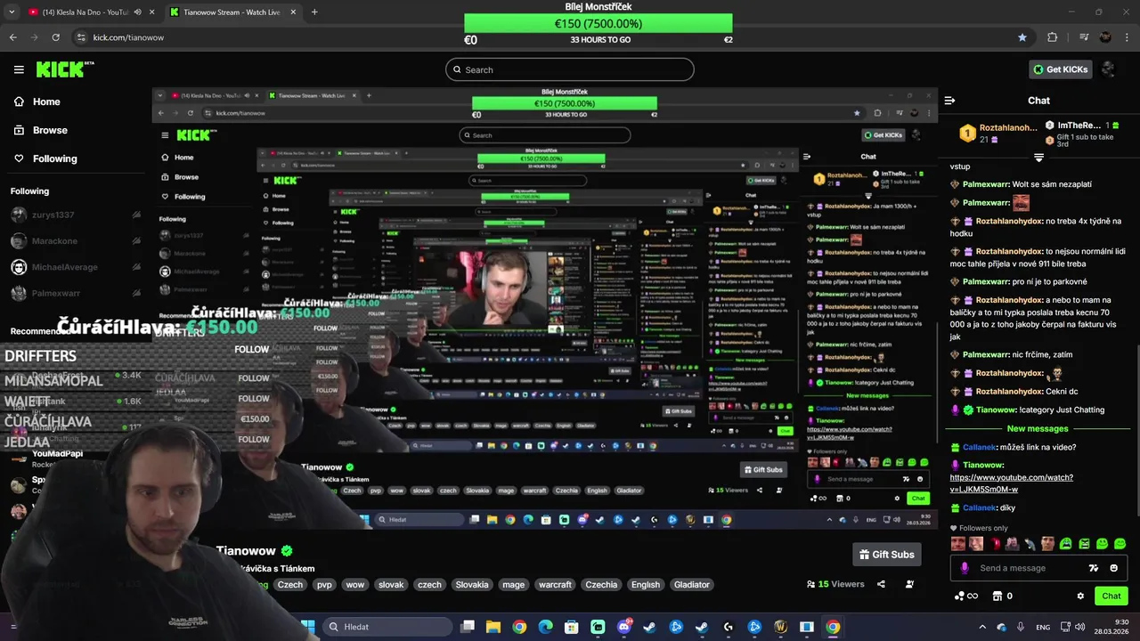Open the emoji picker smiley icon
This screenshot has width=1140, height=641.
[x=1114, y=568]
